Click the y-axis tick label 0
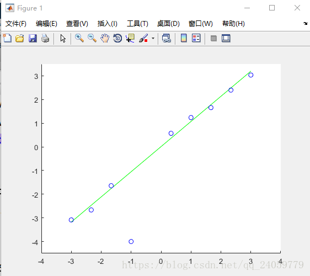 point(36,147)
